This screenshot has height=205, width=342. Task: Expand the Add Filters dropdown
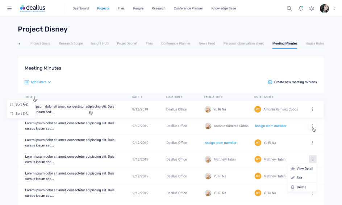coord(38,82)
